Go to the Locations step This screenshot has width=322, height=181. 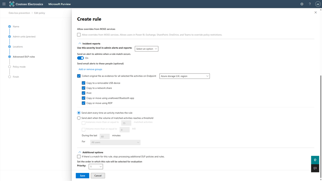pos(18,47)
